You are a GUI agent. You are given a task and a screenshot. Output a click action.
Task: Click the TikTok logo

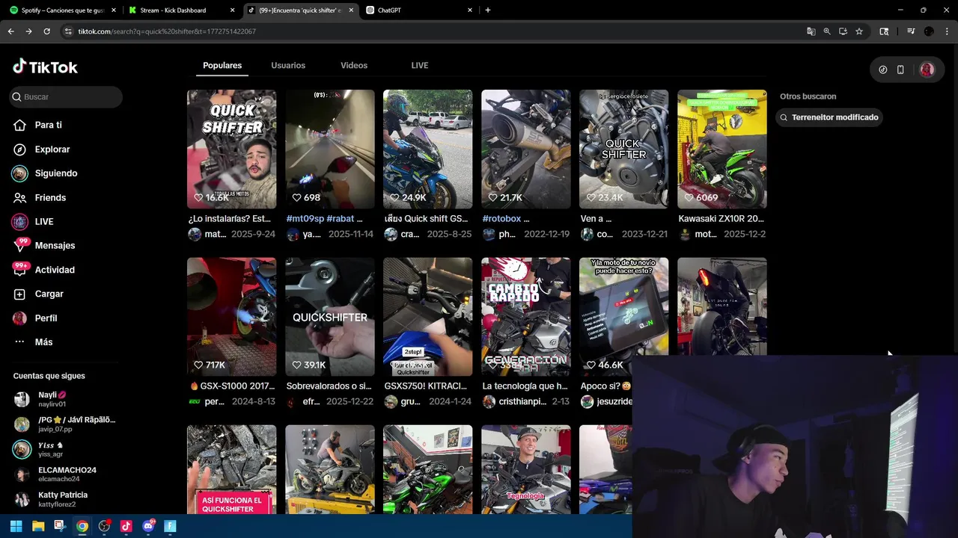45,67
